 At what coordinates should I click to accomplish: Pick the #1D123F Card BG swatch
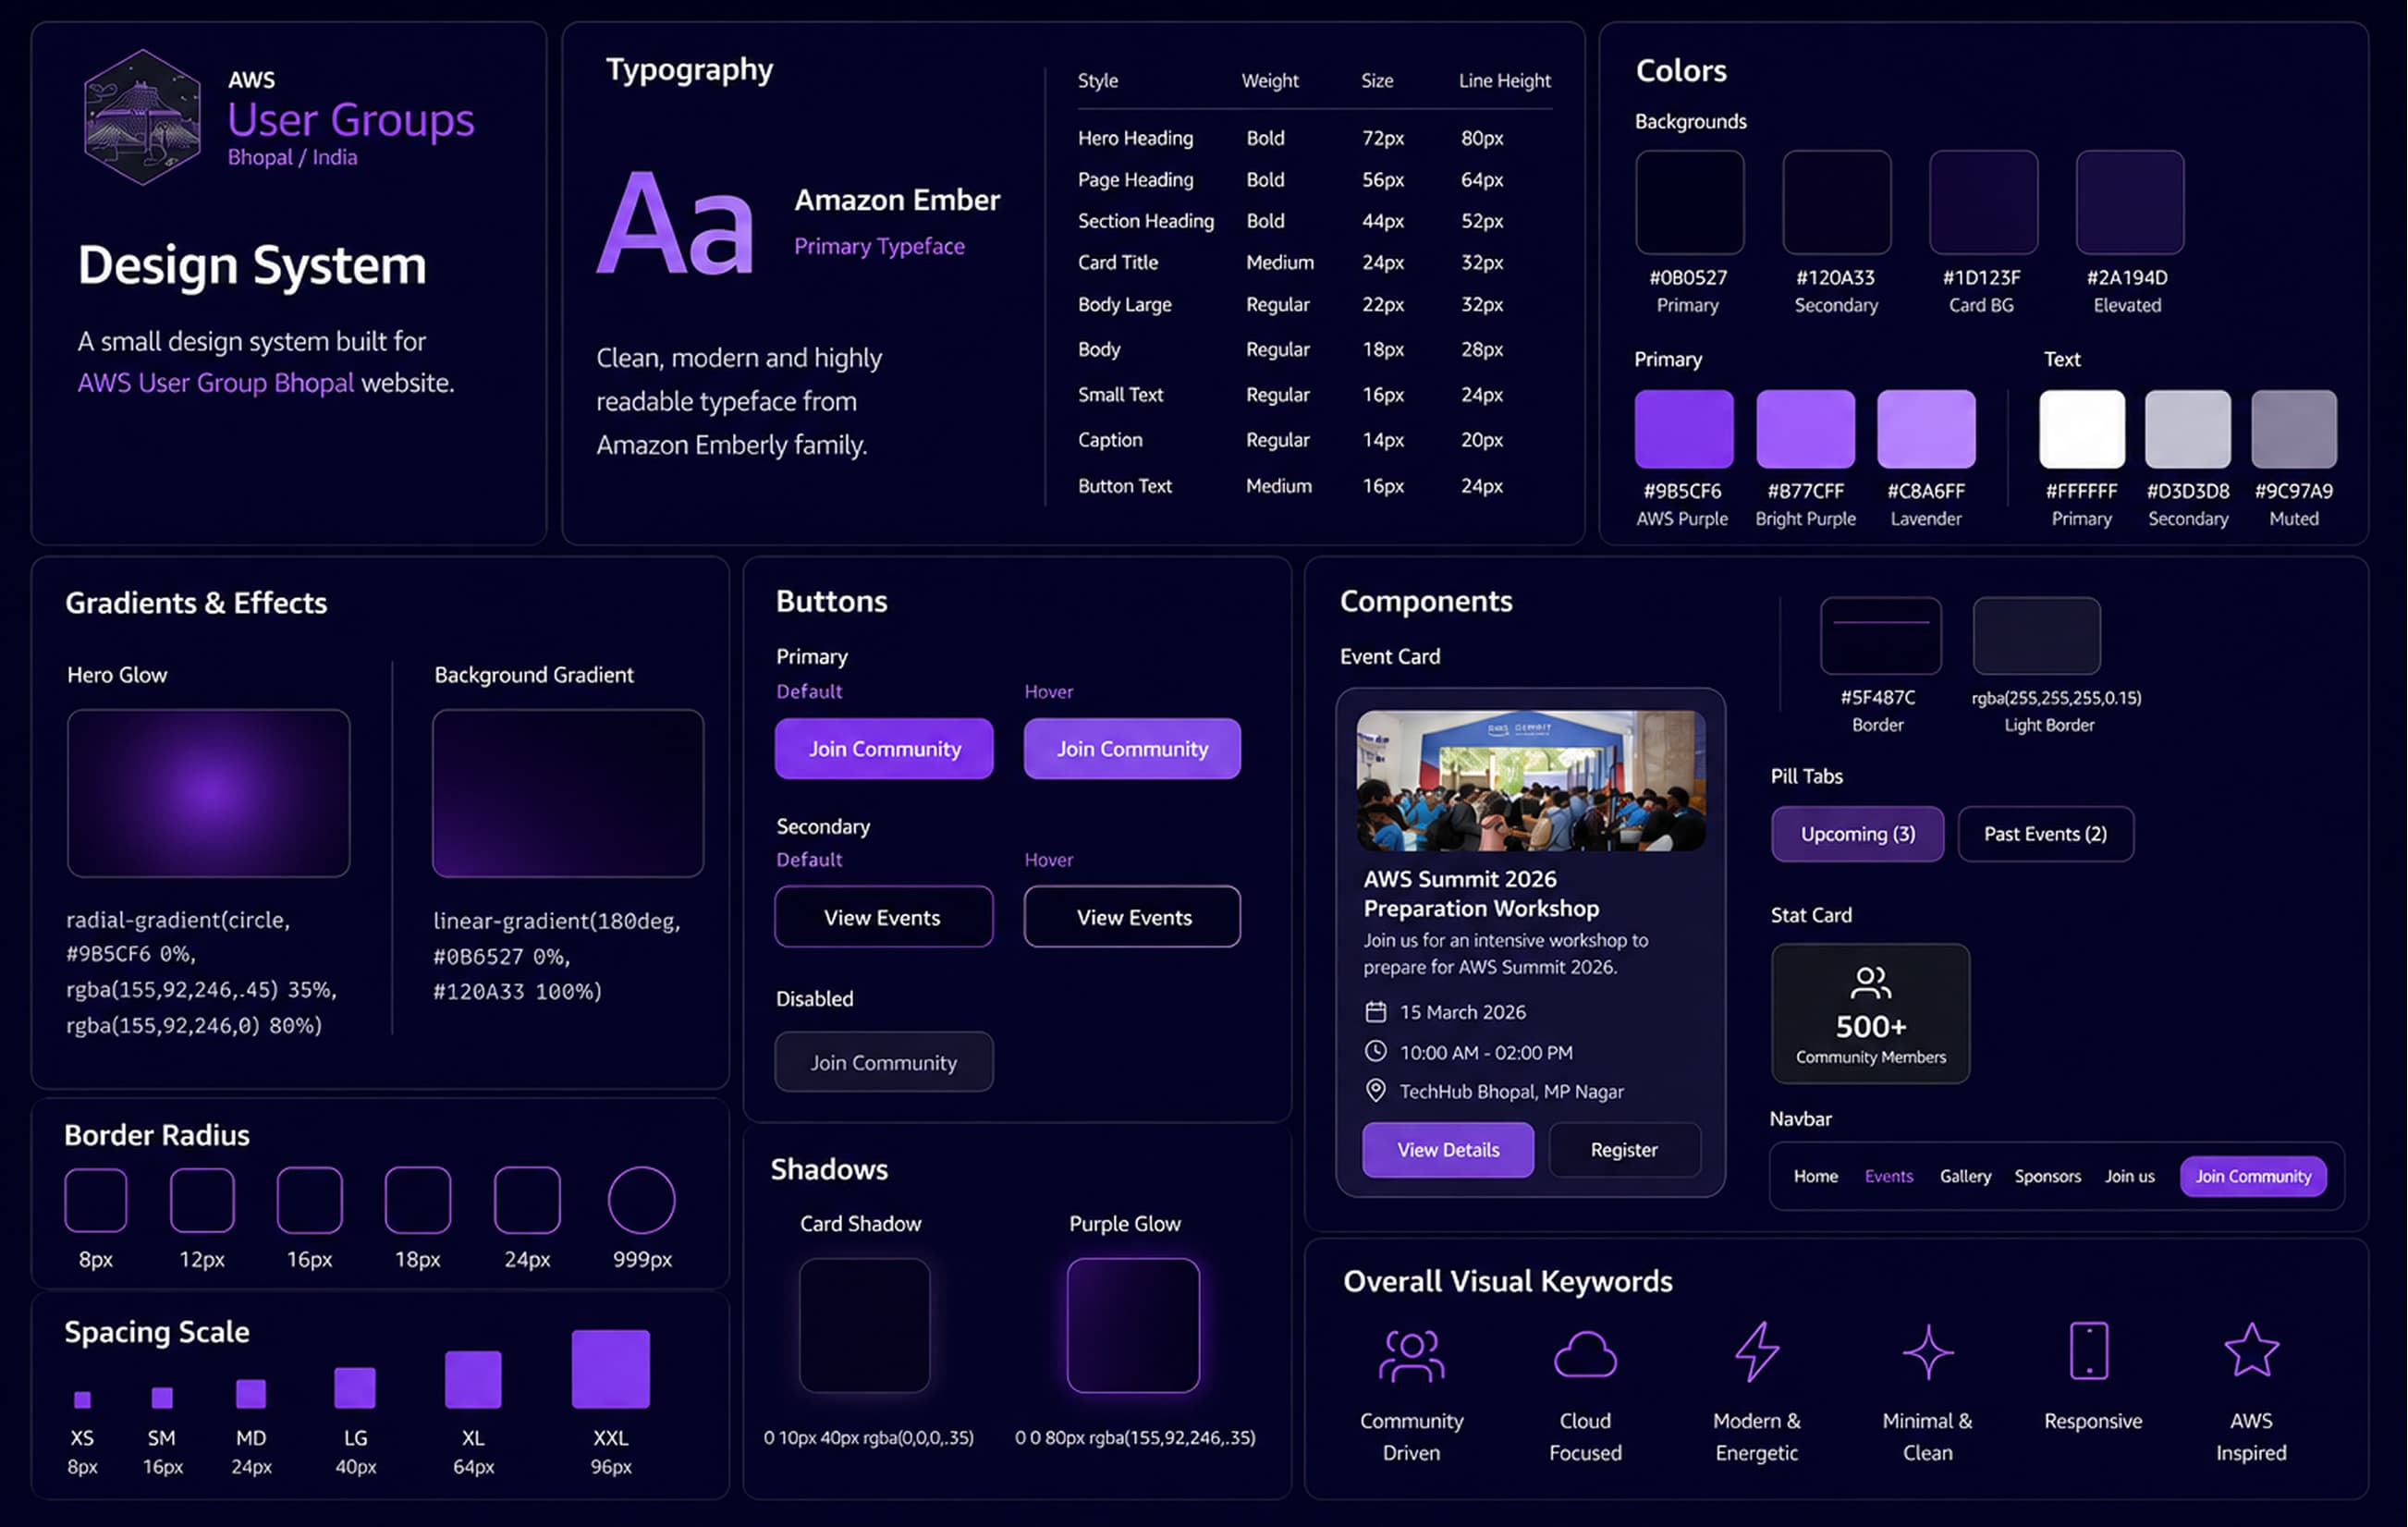click(x=1984, y=202)
